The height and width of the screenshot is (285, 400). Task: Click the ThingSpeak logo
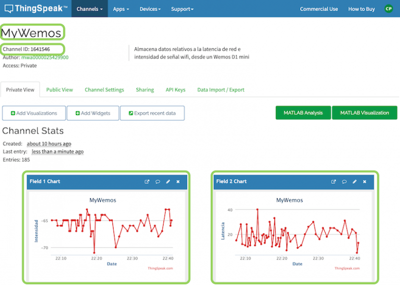[x=35, y=9]
